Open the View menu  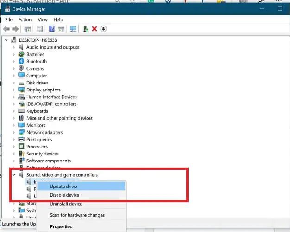pyautogui.click(x=43, y=19)
